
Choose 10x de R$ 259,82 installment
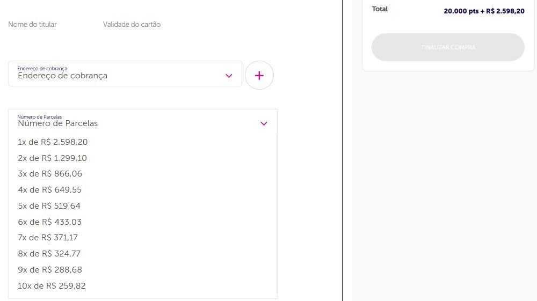(x=142, y=285)
